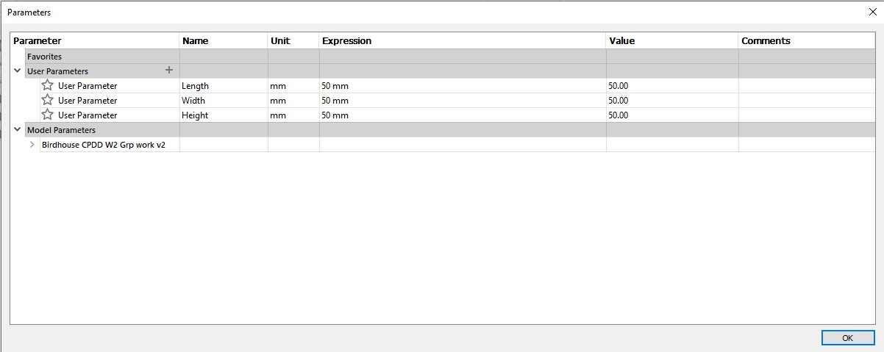This screenshot has height=352, width=884.
Task: Click the Length comments cell
Action: (x=807, y=85)
